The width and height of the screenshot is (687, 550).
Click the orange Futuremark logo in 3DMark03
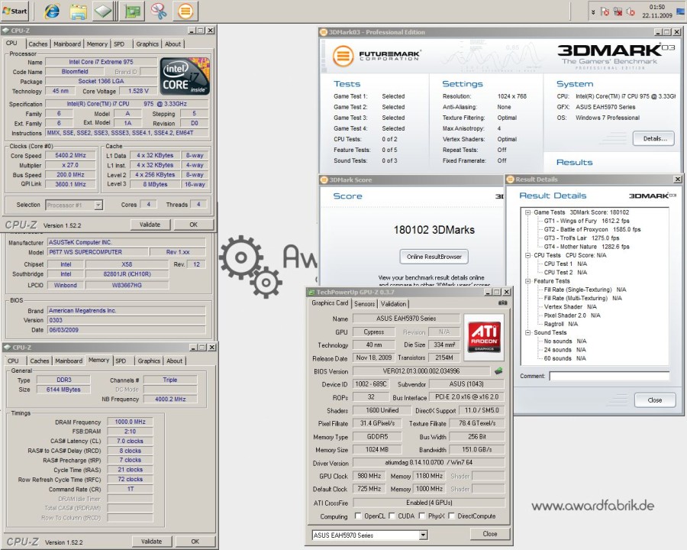click(343, 56)
